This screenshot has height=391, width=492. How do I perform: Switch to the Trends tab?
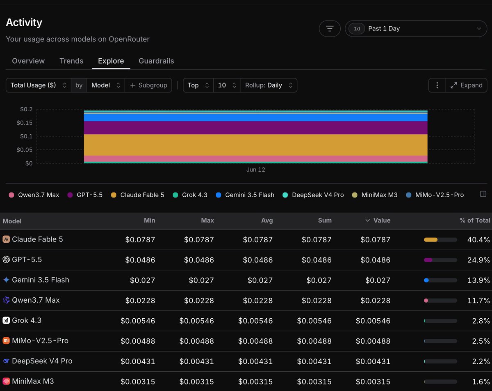(x=71, y=61)
